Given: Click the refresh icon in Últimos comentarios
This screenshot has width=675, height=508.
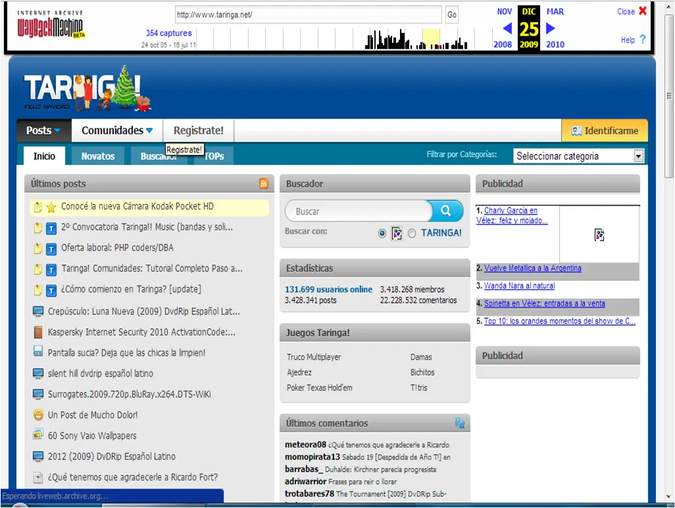Looking at the screenshot, I should [460, 422].
